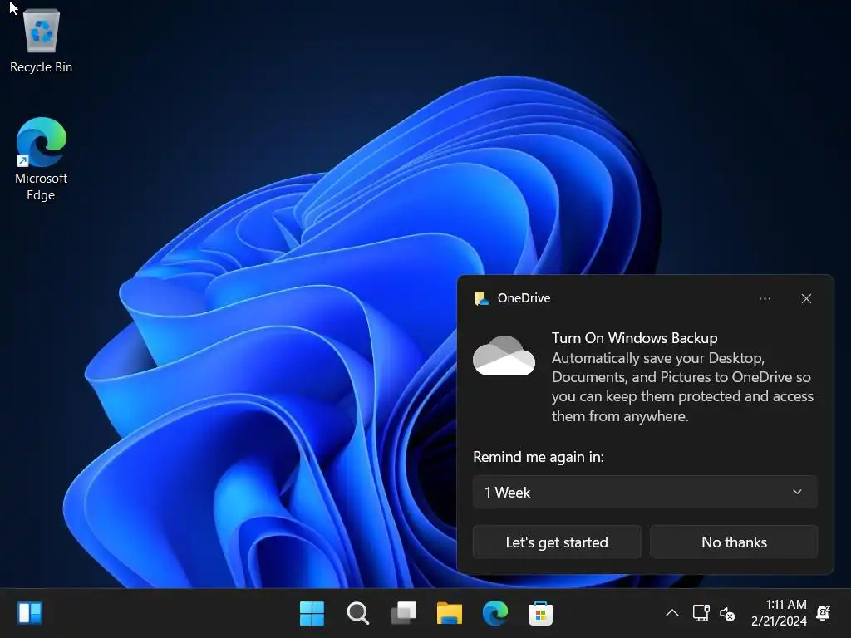Open Microsoft Store from the taskbar
The height and width of the screenshot is (638, 851).
[540, 614]
